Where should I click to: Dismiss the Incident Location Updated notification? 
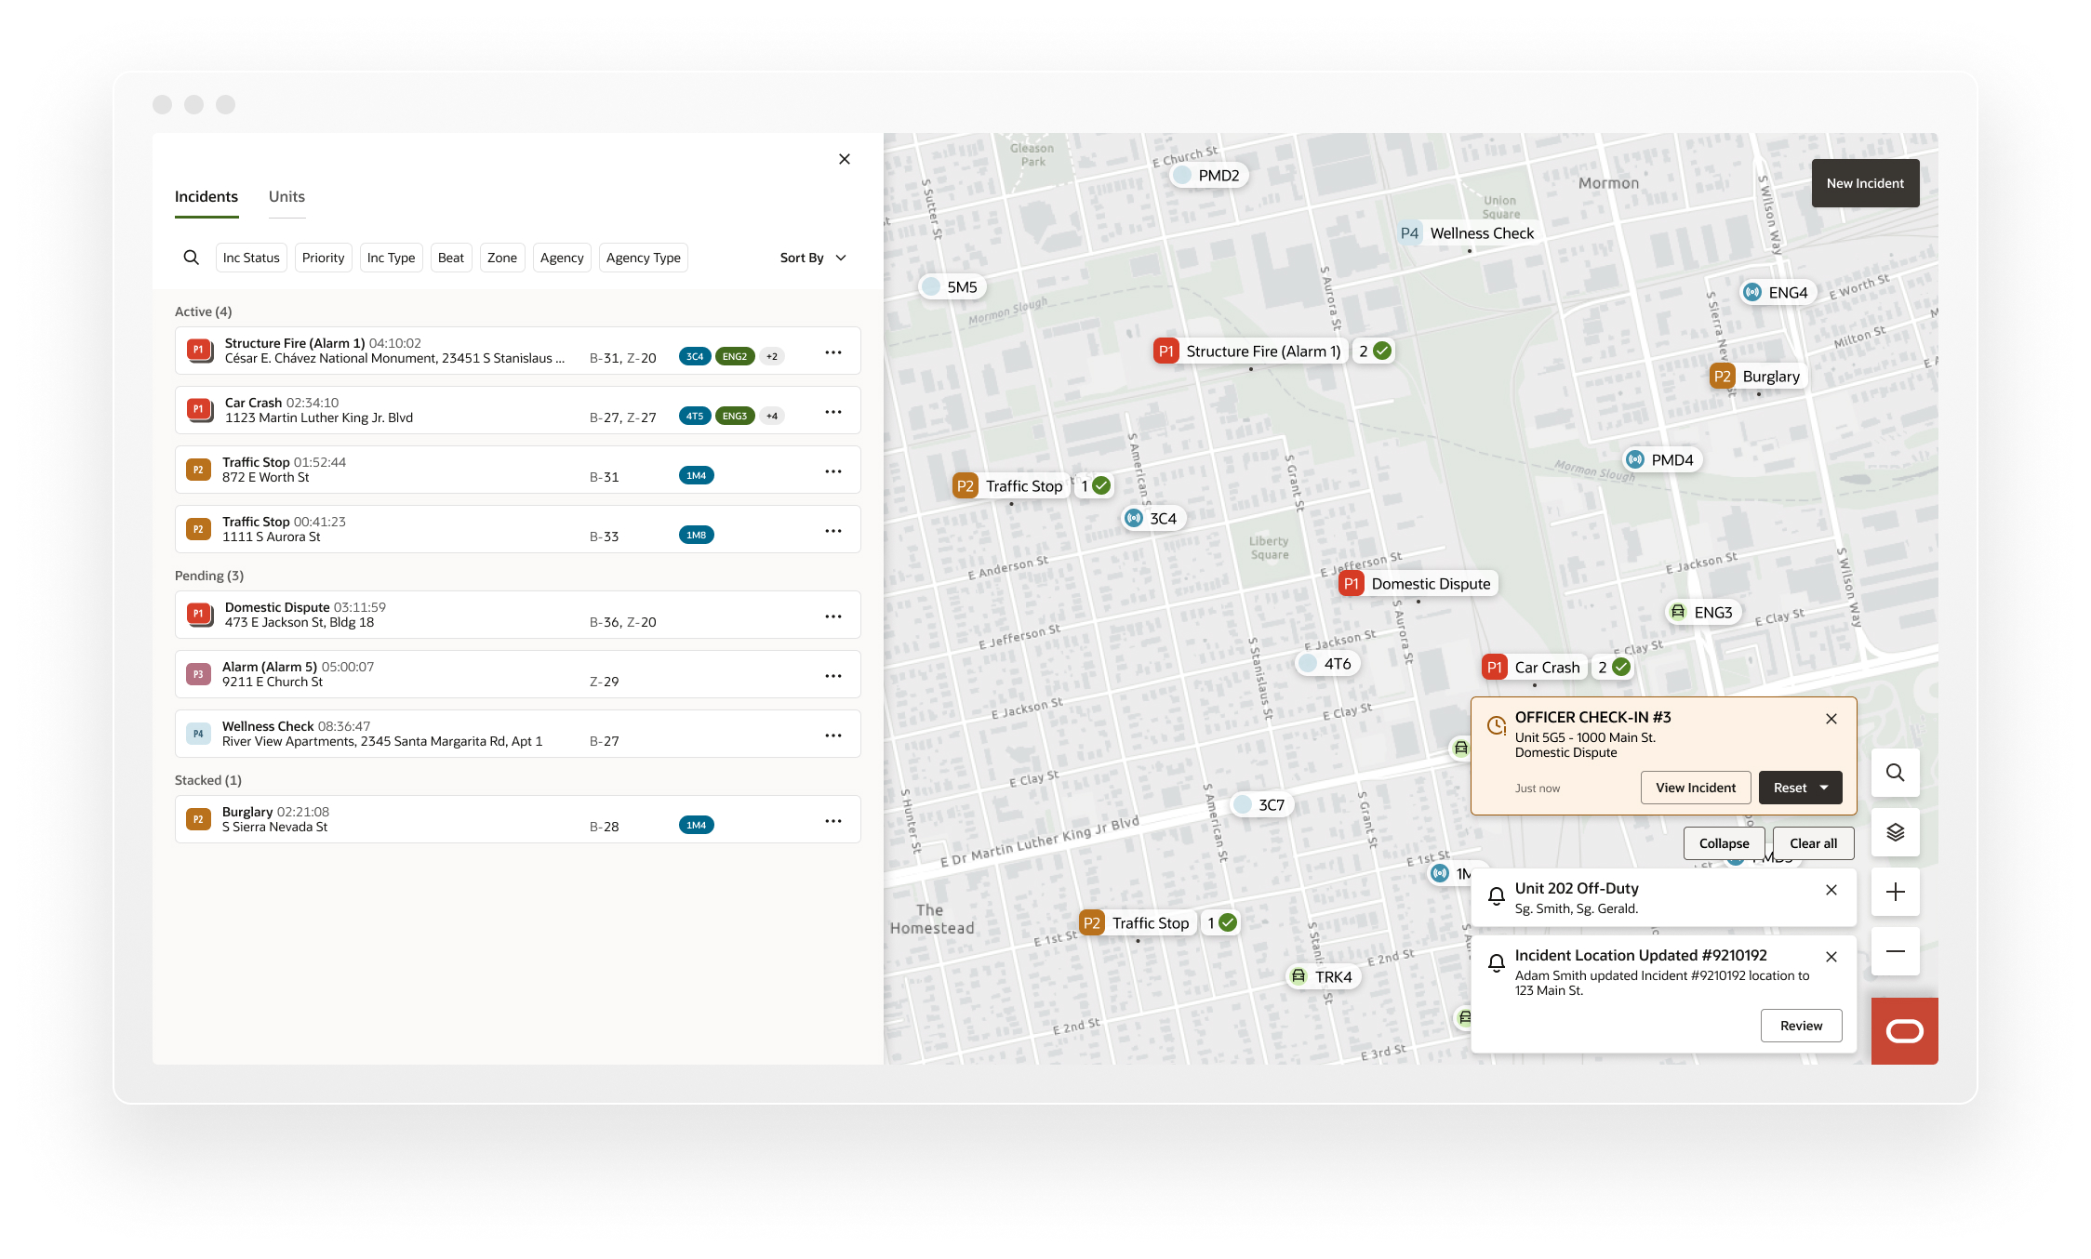(1831, 957)
